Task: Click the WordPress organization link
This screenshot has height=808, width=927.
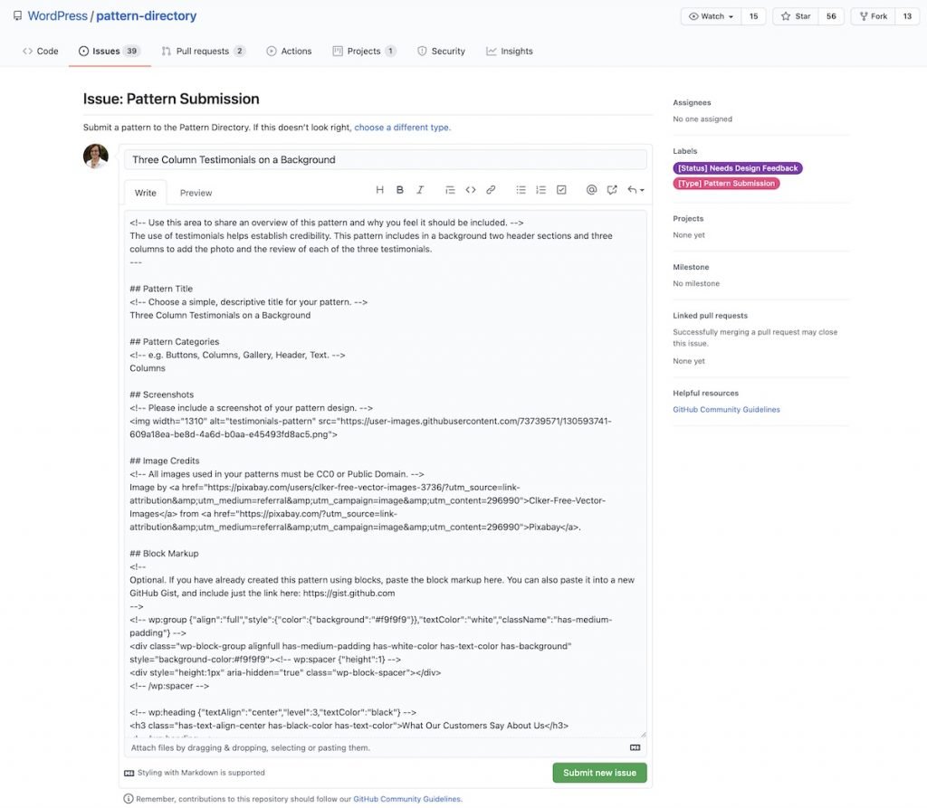Action: pos(57,16)
